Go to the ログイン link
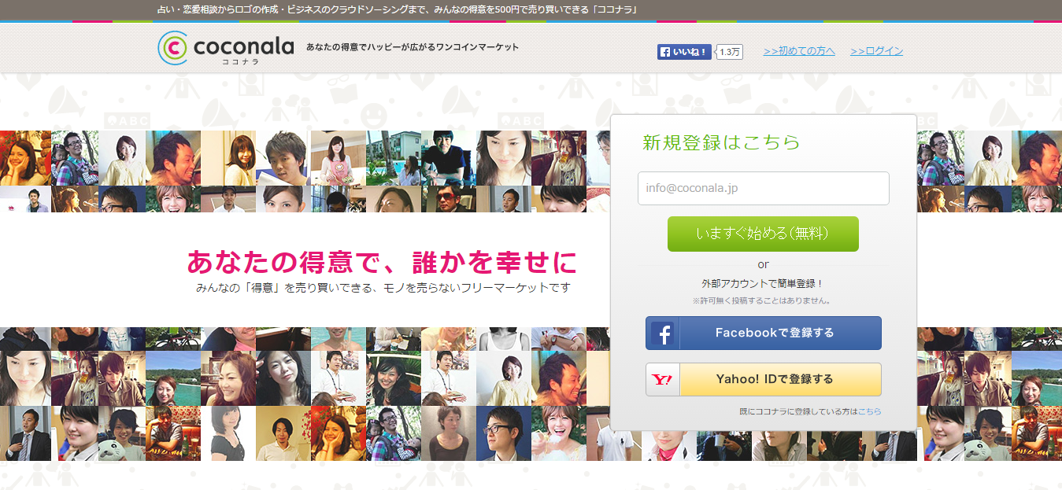1062x490 pixels. [x=876, y=51]
